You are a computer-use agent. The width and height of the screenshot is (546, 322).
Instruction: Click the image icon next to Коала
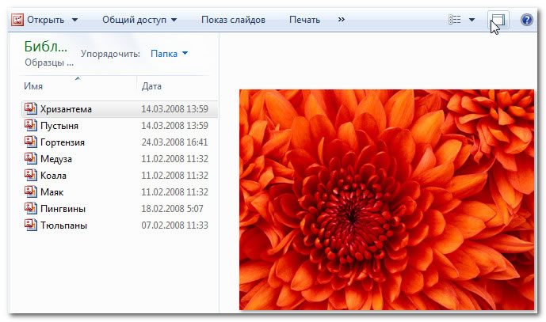[30, 176]
